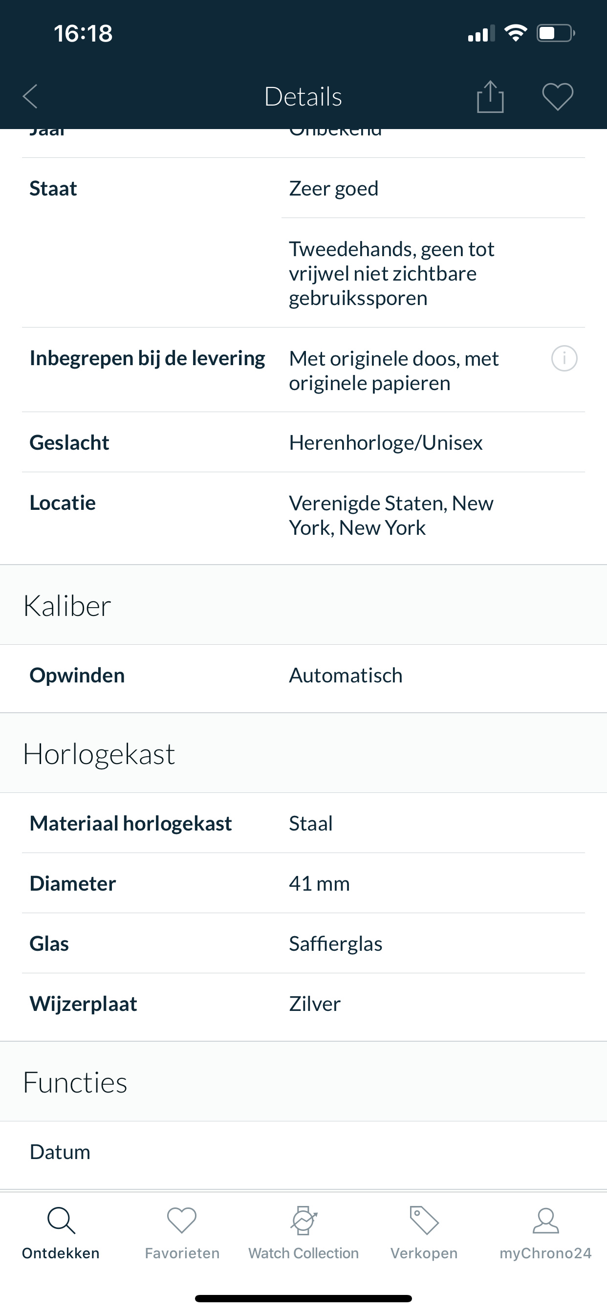Go to the myChrono24 profile tab

tap(545, 1233)
